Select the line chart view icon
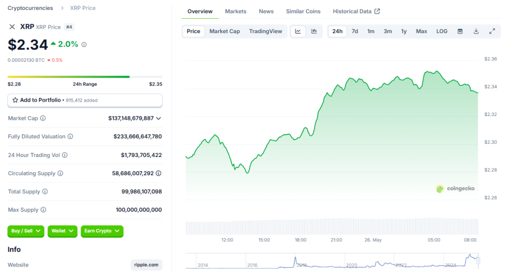Screen dimensions: 506x273 click(x=298, y=31)
